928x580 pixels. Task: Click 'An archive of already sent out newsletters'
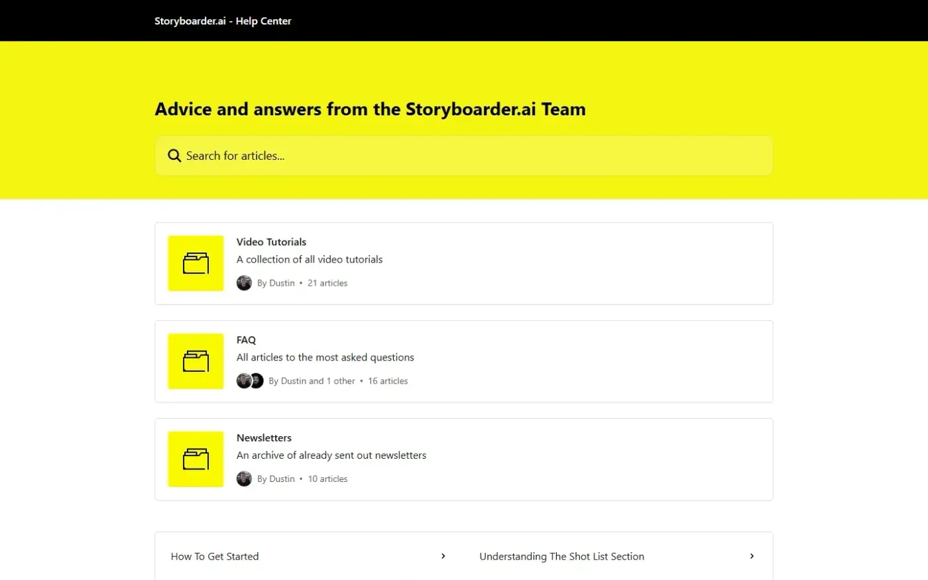[331, 455]
